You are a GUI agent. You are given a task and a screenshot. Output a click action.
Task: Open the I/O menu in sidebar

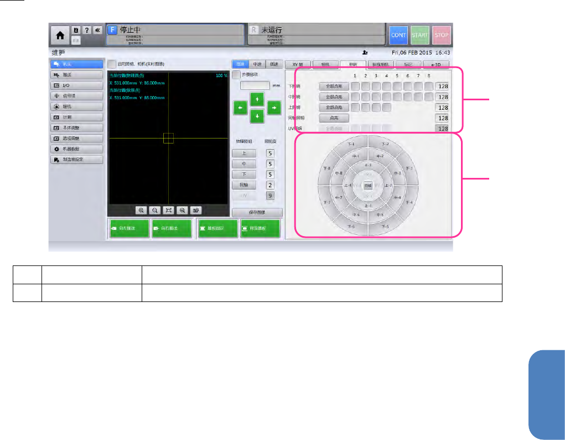coord(77,85)
